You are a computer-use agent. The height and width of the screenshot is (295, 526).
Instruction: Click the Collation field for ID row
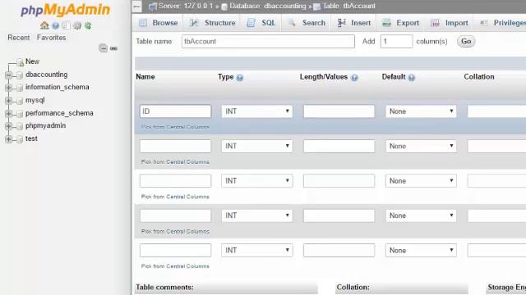496,111
